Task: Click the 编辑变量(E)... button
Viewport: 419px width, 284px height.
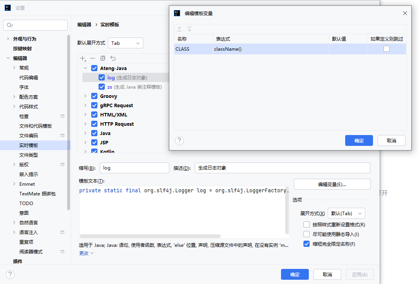Action: tap(332, 184)
